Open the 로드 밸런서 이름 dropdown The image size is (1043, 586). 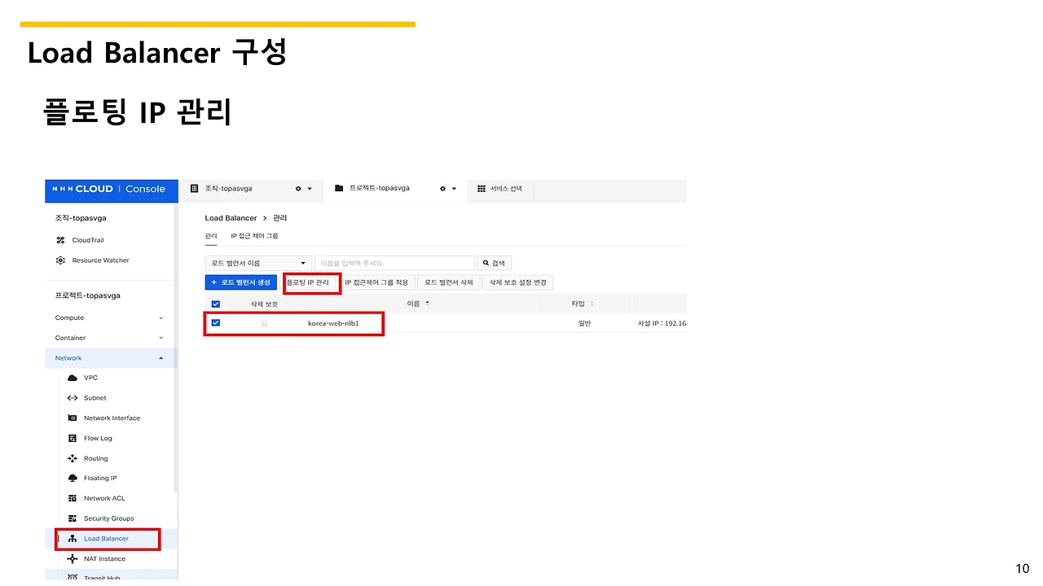257,262
